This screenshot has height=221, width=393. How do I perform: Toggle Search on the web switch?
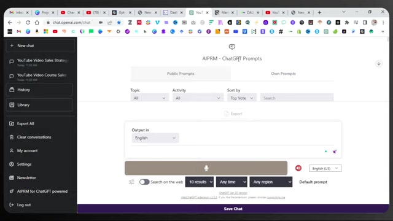pos(144,182)
